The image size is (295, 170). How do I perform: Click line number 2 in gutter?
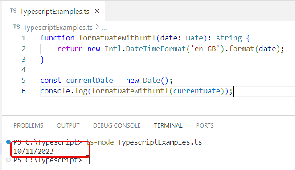click(x=24, y=49)
